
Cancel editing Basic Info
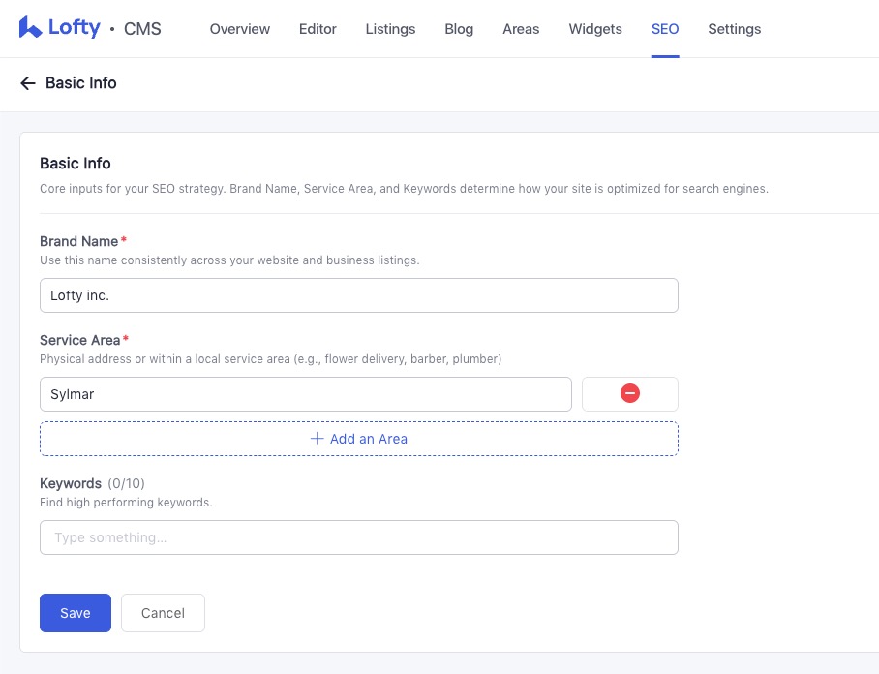click(163, 612)
